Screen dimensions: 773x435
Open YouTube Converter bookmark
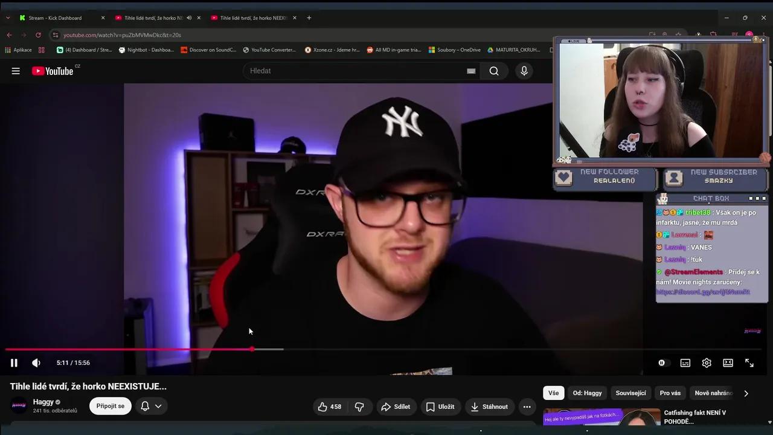pos(270,50)
